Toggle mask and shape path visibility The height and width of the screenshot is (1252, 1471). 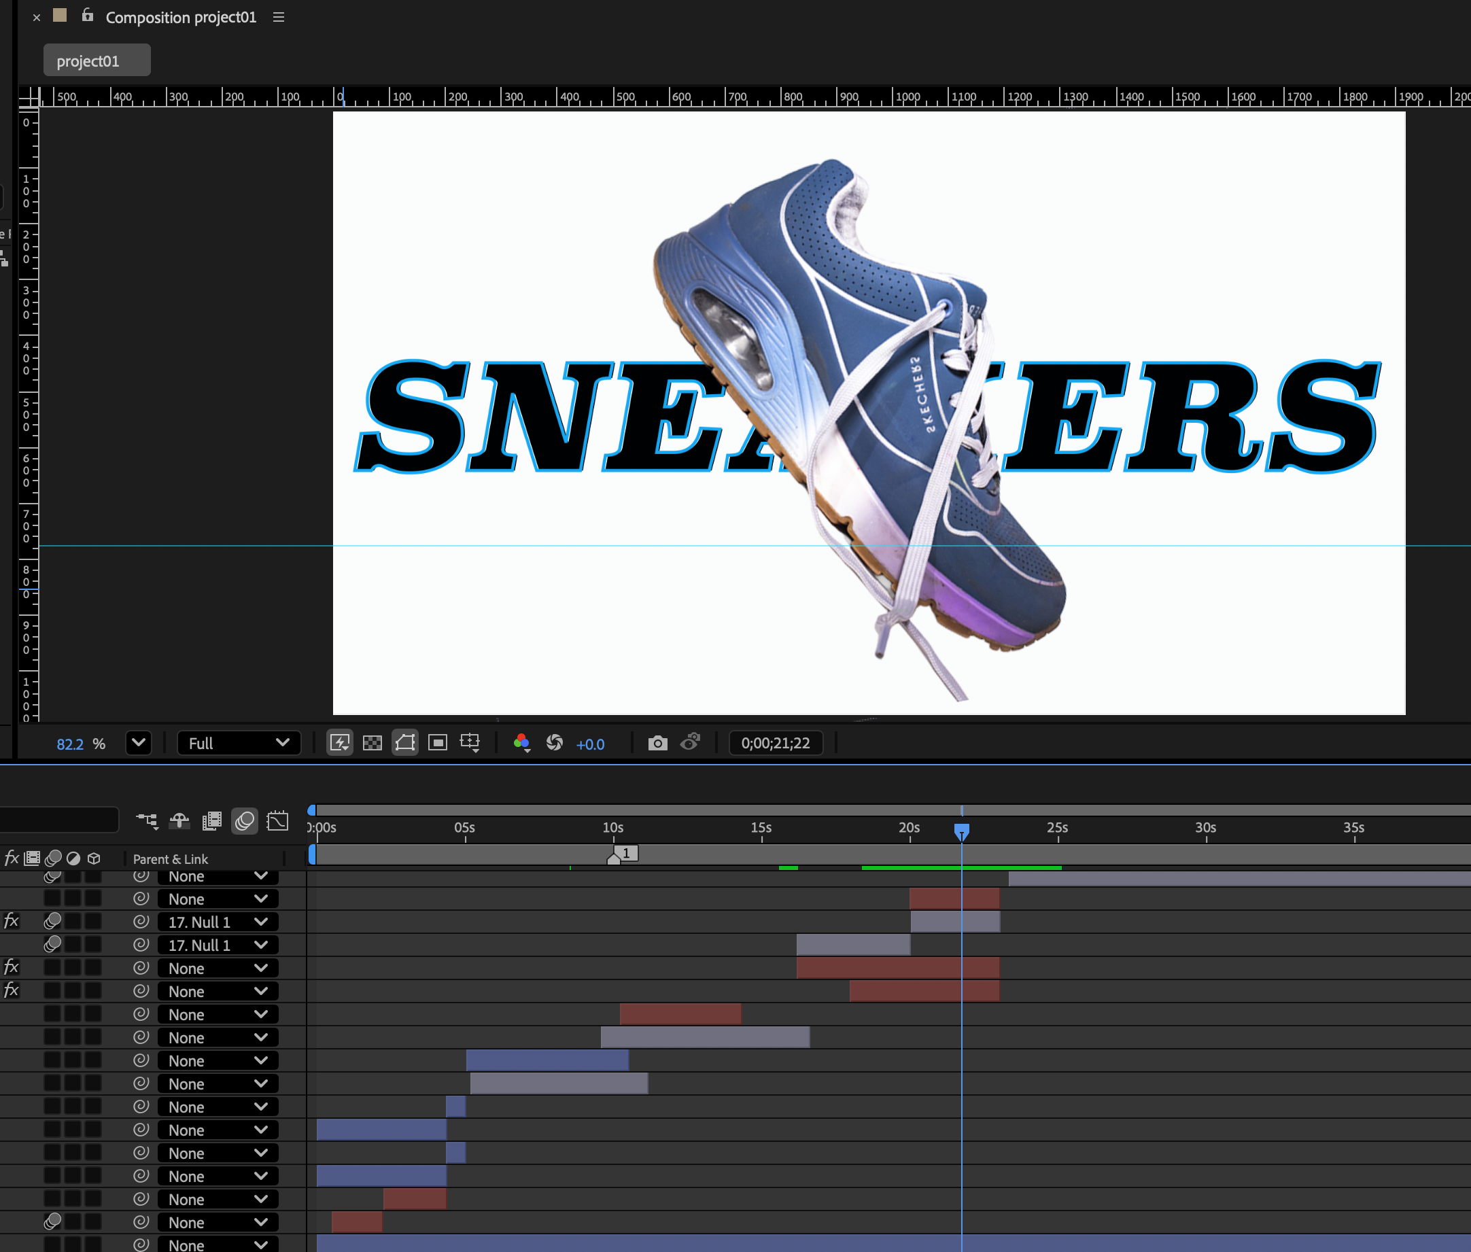click(x=405, y=743)
